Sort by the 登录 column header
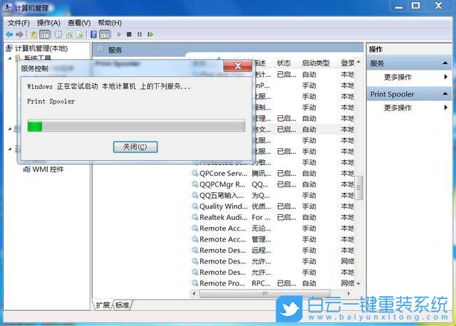 (x=348, y=63)
